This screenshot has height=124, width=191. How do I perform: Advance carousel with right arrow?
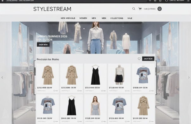coord(189,77)
